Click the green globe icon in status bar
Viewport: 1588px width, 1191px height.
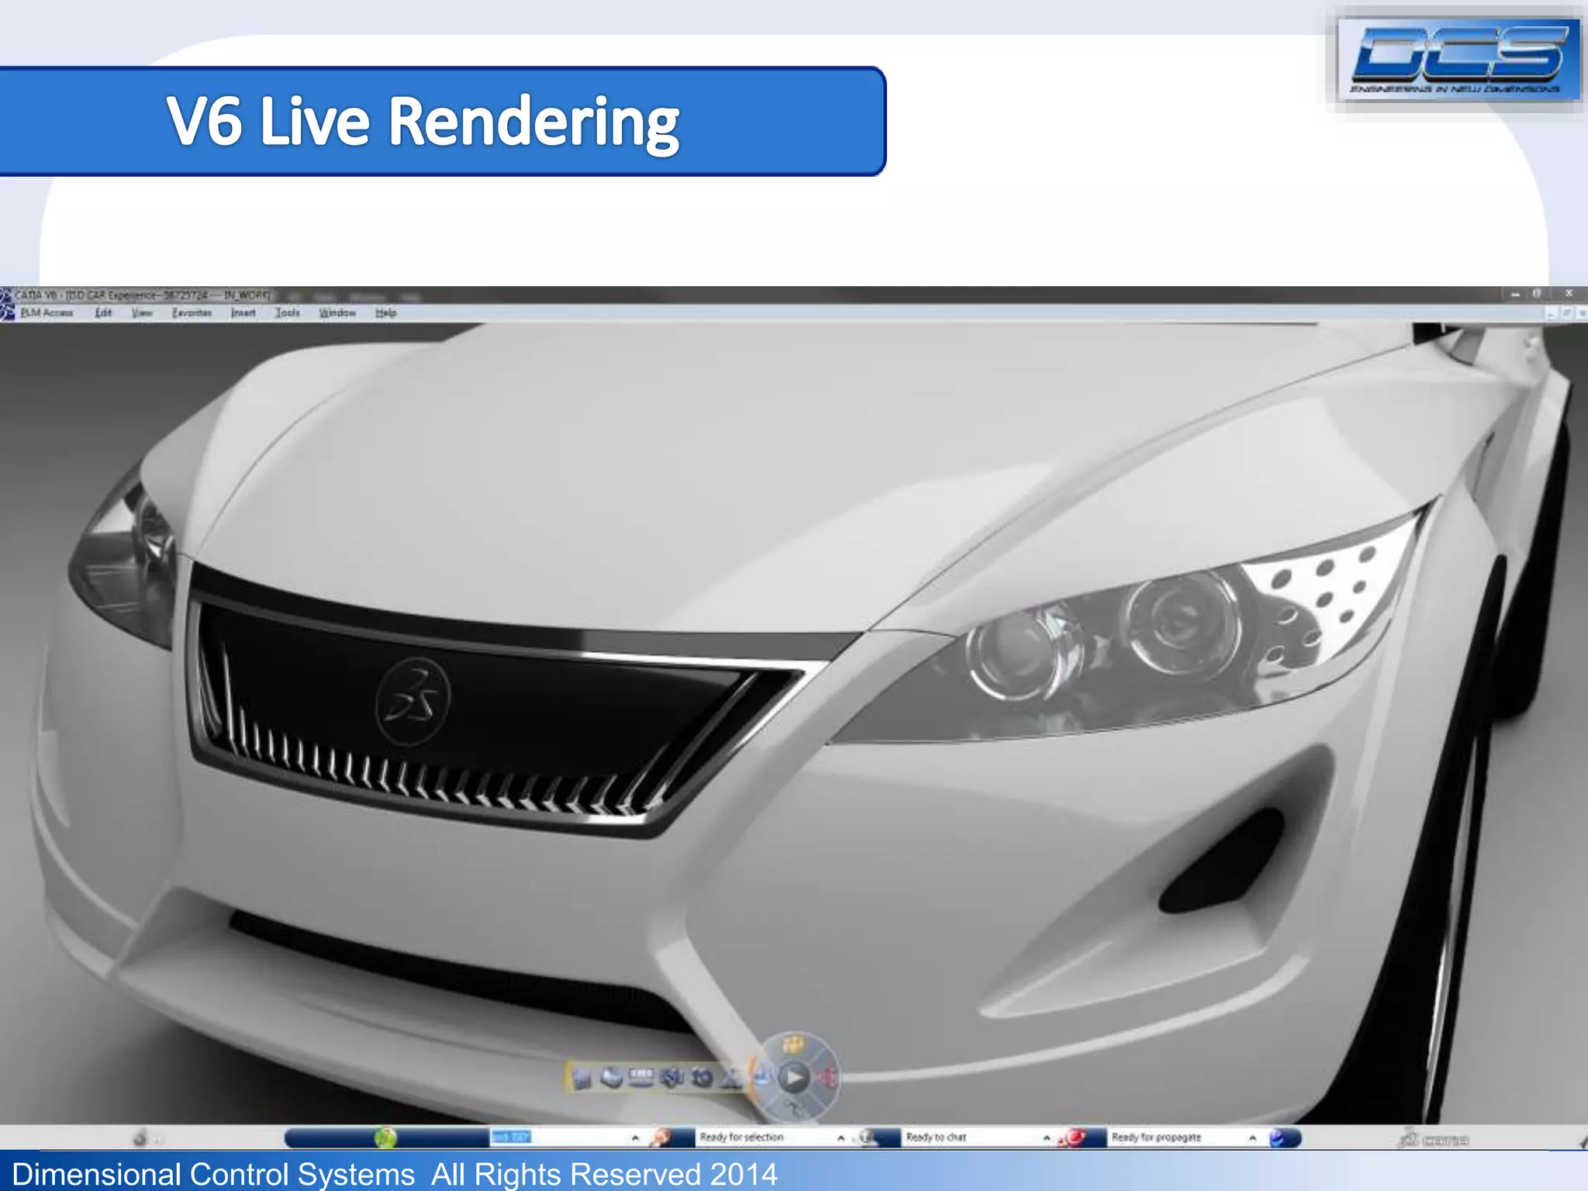(385, 1137)
